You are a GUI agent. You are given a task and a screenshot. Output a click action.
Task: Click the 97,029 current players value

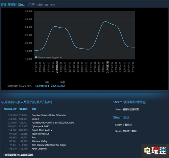coord(13,134)
